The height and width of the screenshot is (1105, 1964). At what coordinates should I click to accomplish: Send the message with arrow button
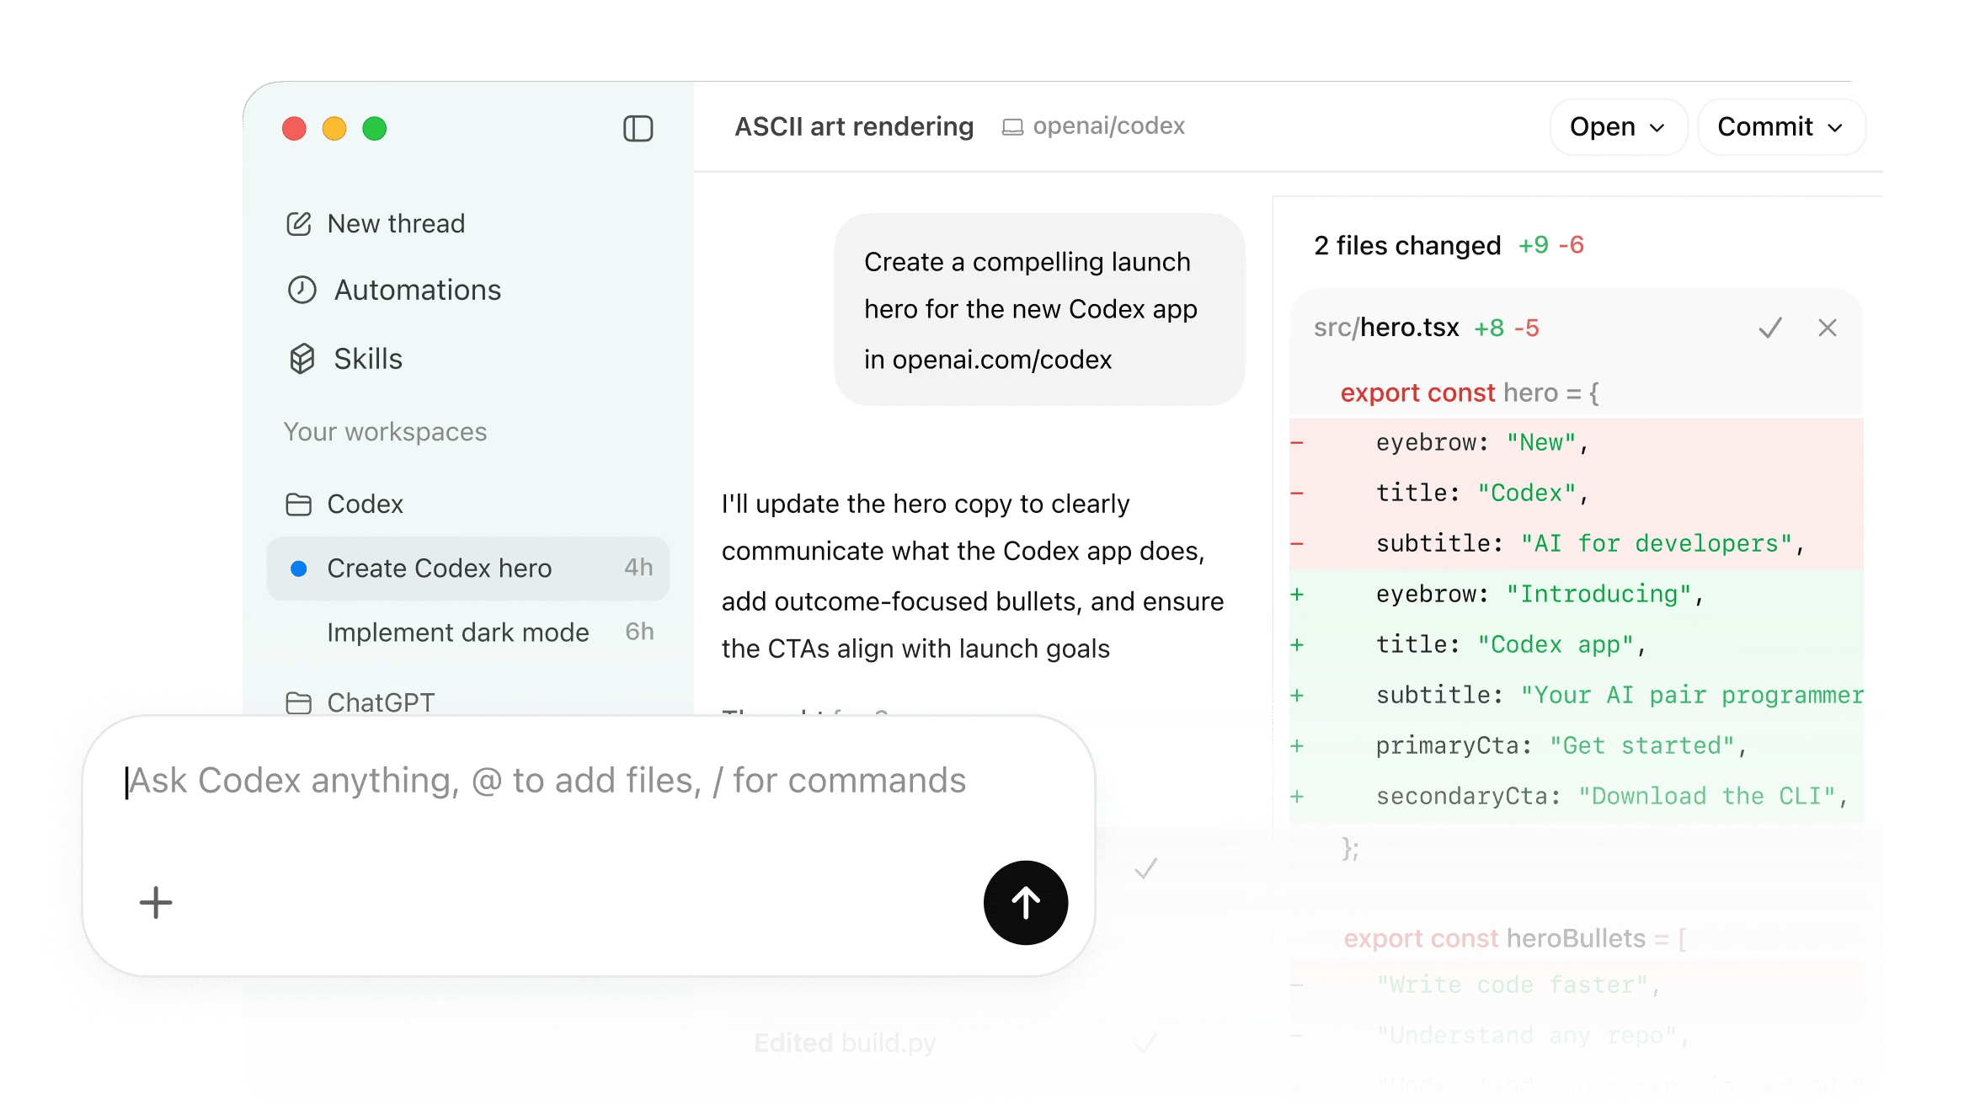pyautogui.click(x=1026, y=903)
